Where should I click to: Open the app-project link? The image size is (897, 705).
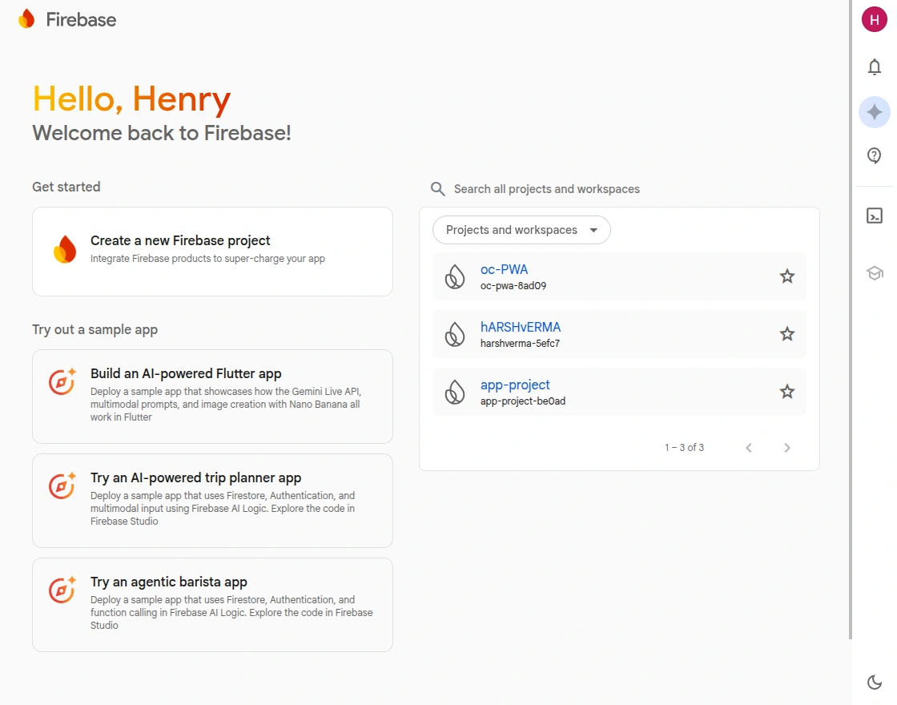click(515, 385)
